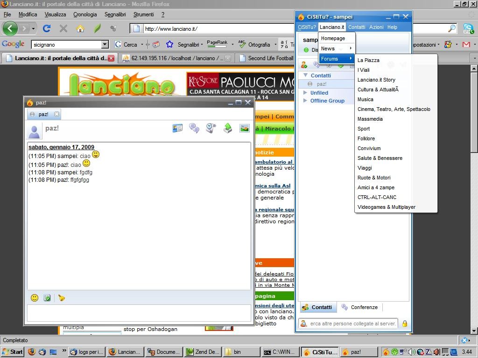This screenshot has height=358, width=478.
Task: Open the list-all-tabs dropdown
Action: [x=474, y=58]
